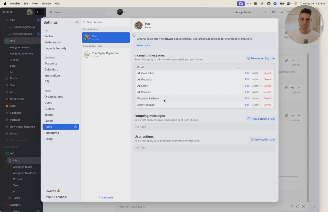Delete the AI: Podcast rule

click(x=267, y=92)
